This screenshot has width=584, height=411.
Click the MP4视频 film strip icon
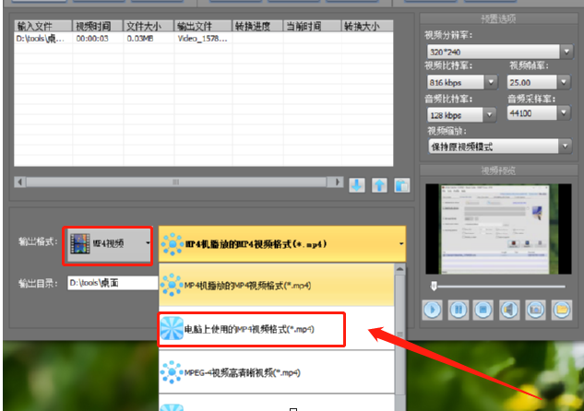click(80, 243)
